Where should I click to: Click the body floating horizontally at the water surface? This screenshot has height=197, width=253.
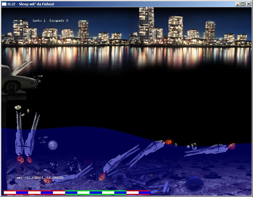210,150
